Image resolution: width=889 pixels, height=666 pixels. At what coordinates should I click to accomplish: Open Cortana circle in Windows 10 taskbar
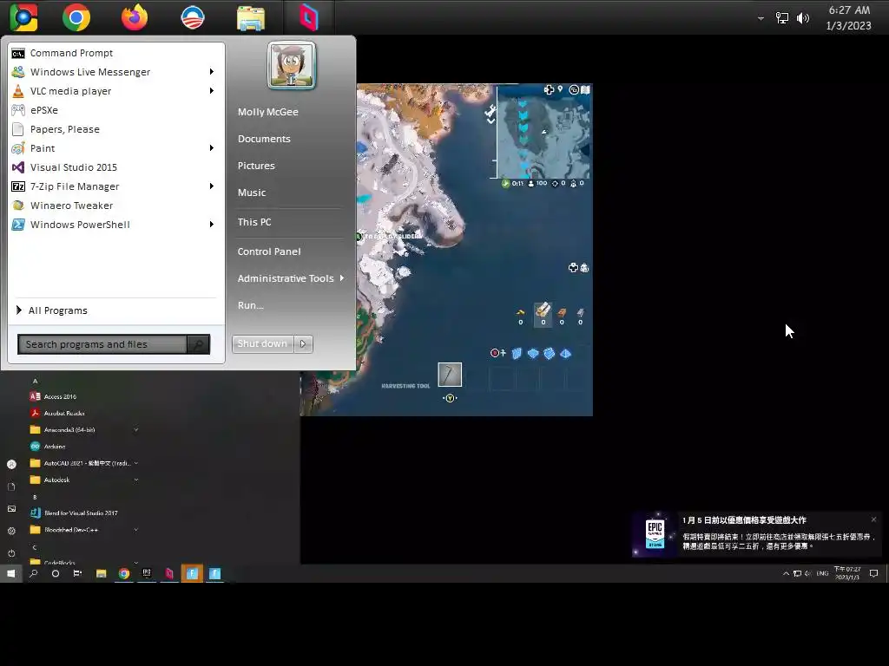tap(55, 574)
